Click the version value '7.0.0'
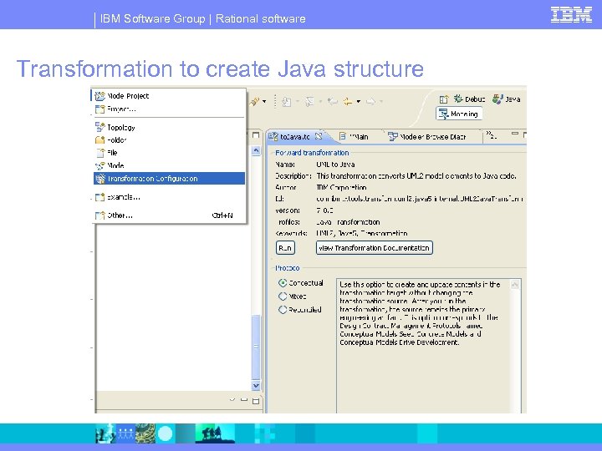The image size is (602, 451). (x=324, y=210)
